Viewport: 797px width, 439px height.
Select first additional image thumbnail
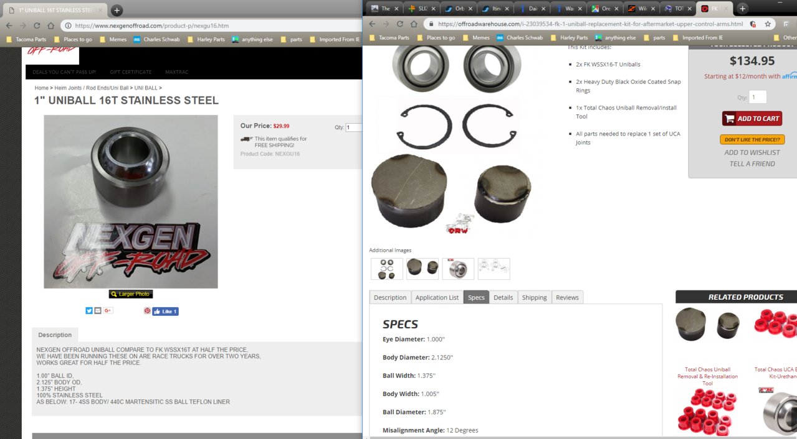point(386,269)
